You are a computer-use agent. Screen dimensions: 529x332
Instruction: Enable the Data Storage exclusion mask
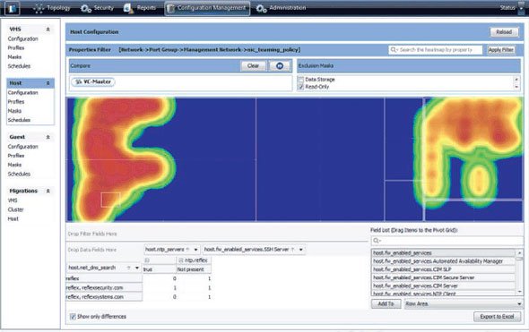pyautogui.click(x=300, y=80)
